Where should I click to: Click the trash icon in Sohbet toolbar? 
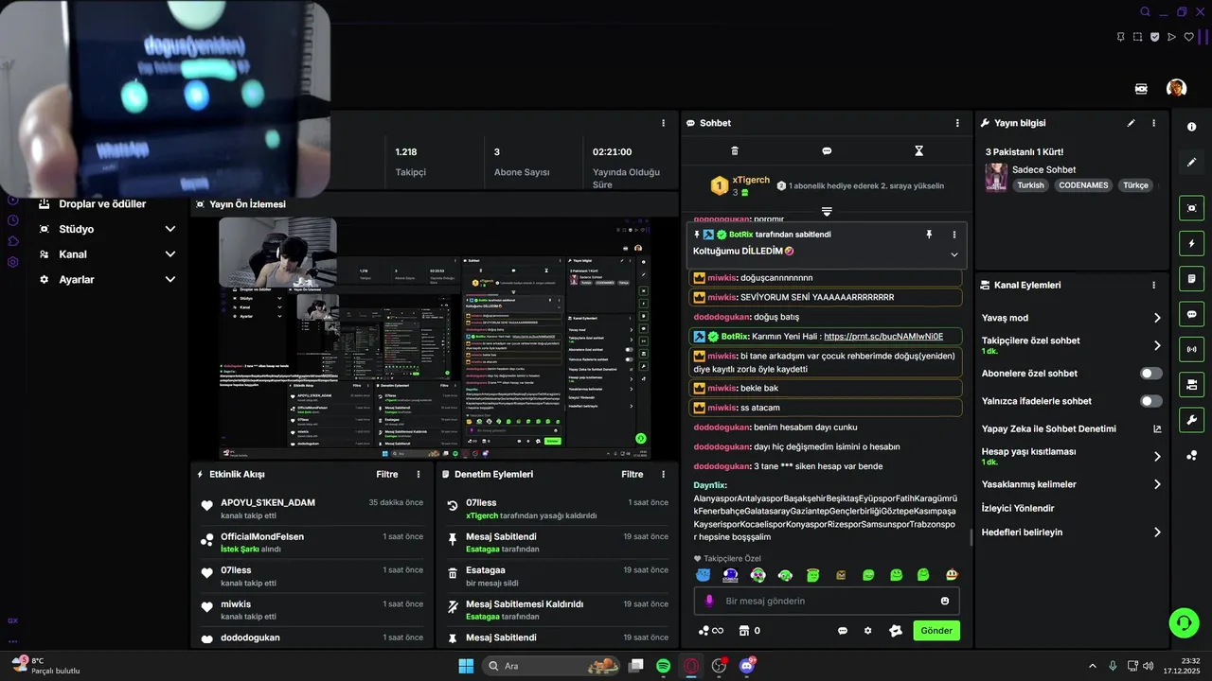(735, 150)
